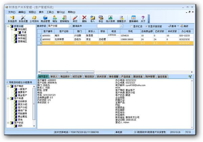The height and width of the screenshot is (142, 203).
Task: Collapse the 所有分组 tree node
Action: pyautogui.click(x=8, y=26)
